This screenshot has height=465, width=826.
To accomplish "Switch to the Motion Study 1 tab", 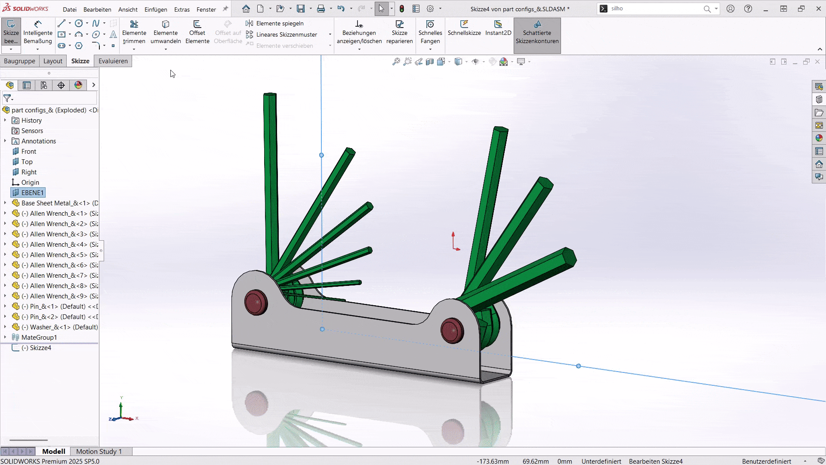I will tap(98, 451).
